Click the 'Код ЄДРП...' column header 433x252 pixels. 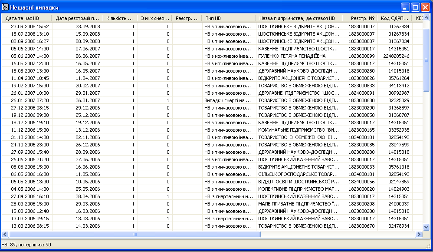(395, 18)
